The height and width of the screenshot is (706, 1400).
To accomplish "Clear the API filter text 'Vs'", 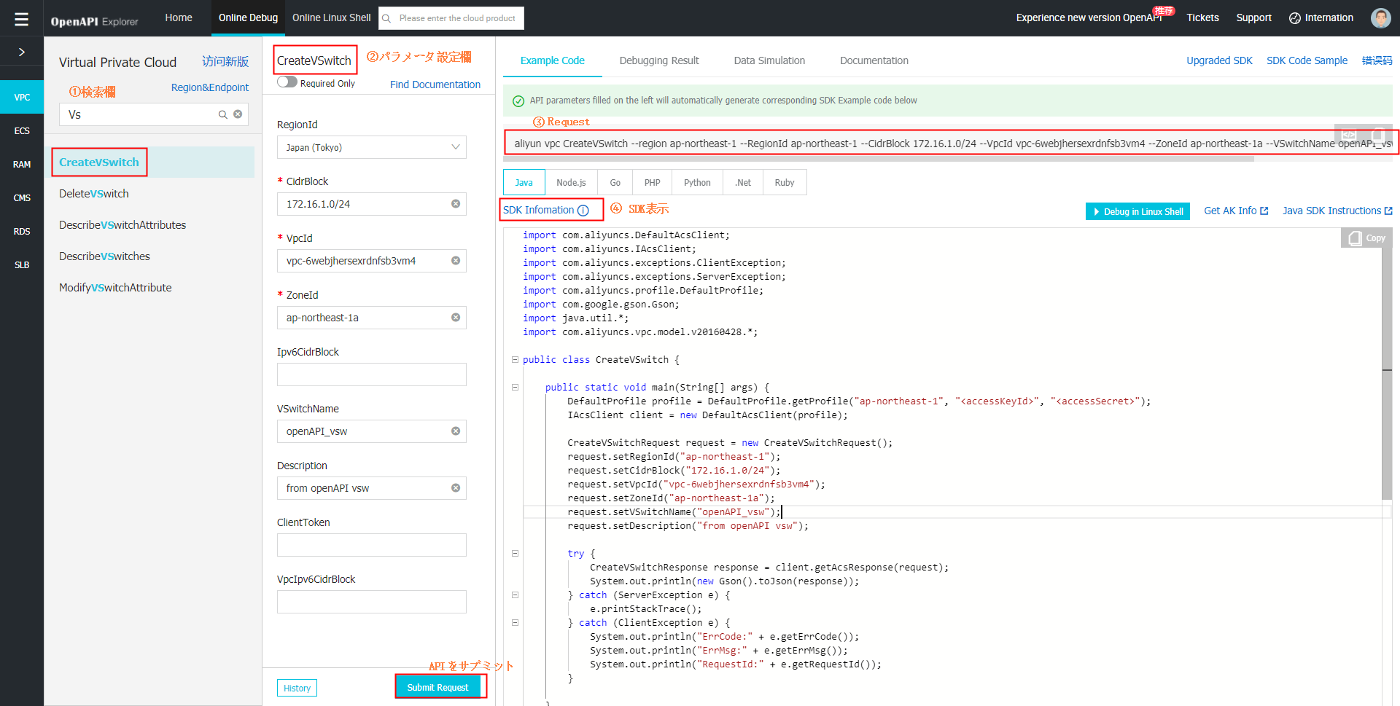I will coord(238,114).
